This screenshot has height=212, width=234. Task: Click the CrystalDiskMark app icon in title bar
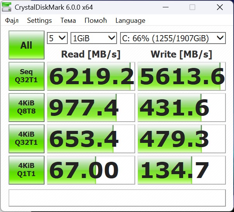pos(7,7)
